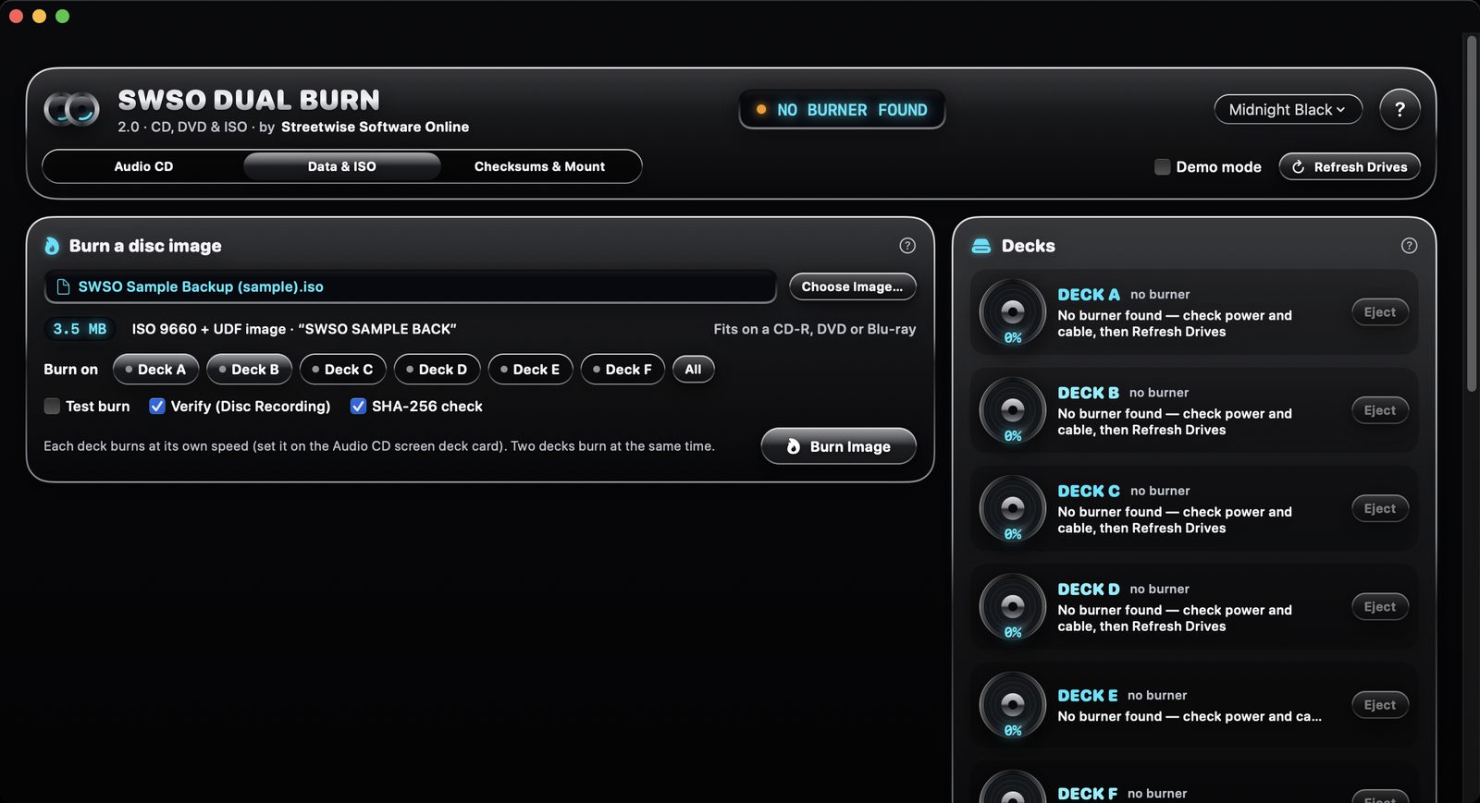Click the Deck E disc progress dial
Viewport: 1480px width, 803px height.
pyautogui.click(x=1013, y=705)
